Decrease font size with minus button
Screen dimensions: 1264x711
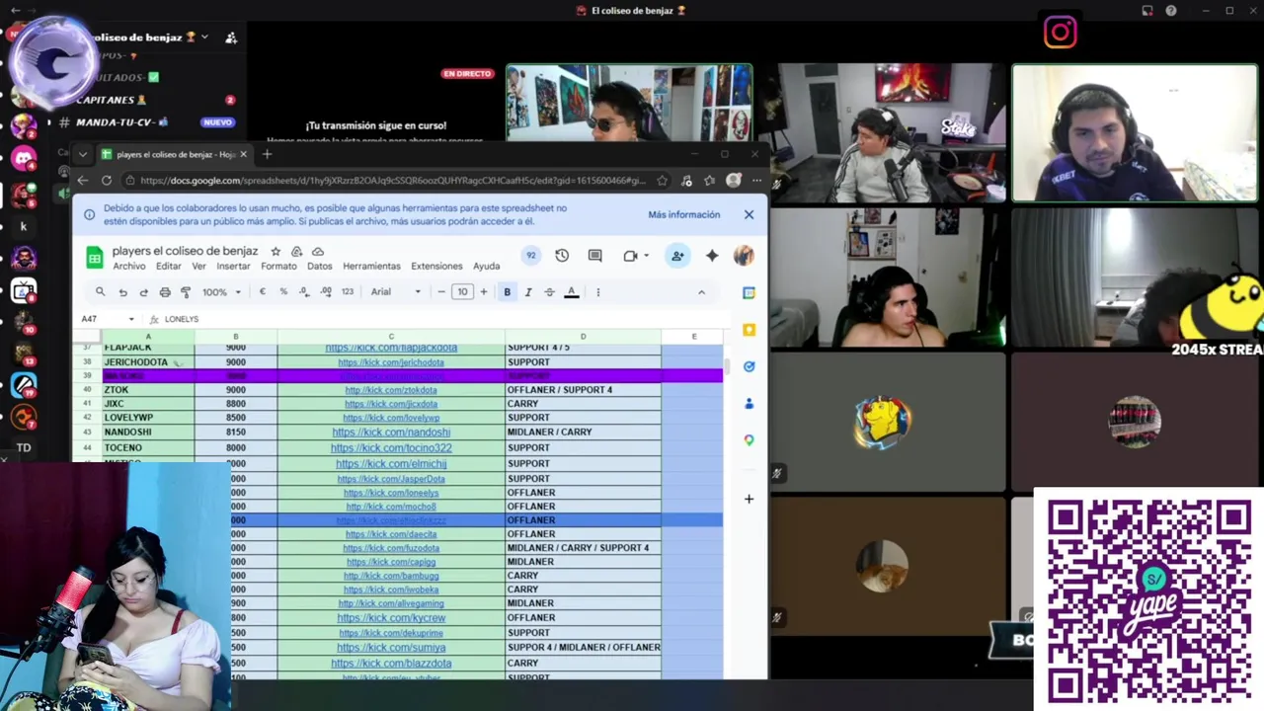point(441,292)
